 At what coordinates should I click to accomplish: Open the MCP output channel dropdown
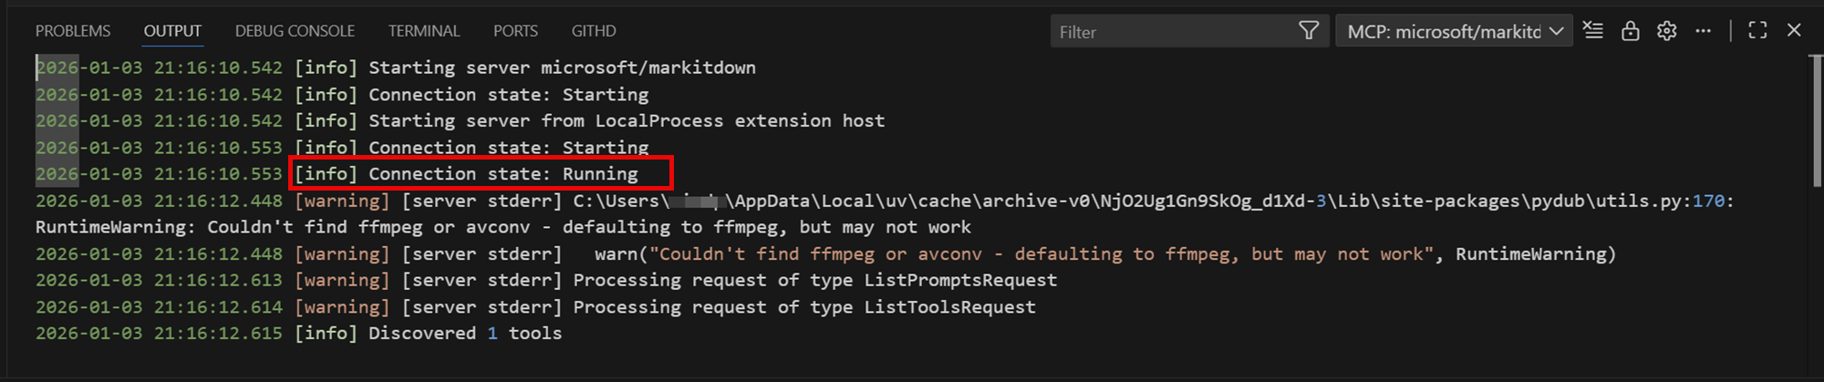1454,32
